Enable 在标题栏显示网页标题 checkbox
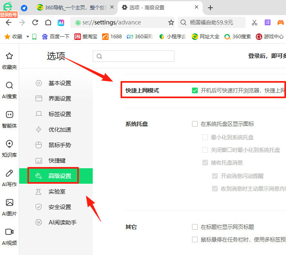 click(x=195, y=227)
